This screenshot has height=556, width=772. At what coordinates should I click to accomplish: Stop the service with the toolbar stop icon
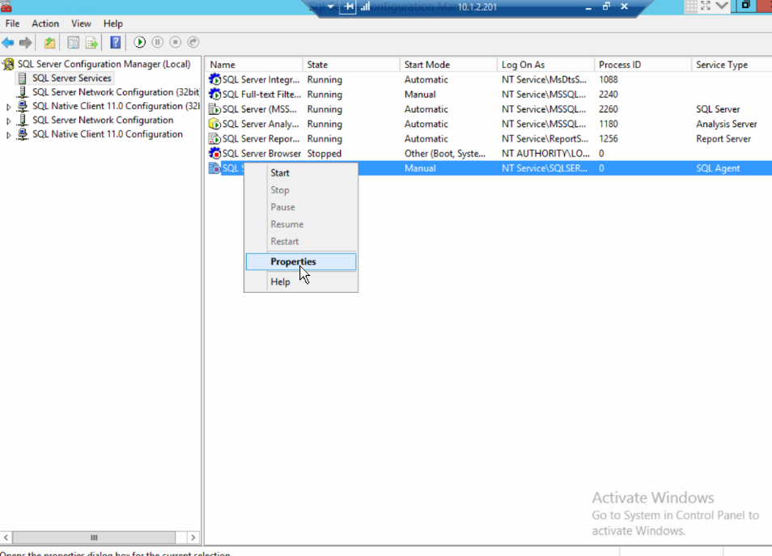tap(176, 42)
